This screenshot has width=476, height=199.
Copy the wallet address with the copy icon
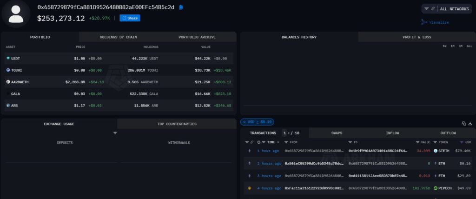coord(181,7)
